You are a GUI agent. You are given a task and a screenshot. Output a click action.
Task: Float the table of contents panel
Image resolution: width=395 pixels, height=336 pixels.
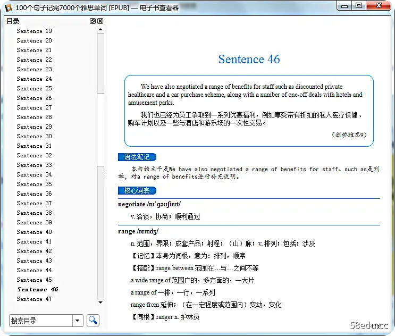pyautogui.click(x=93, y=21)
